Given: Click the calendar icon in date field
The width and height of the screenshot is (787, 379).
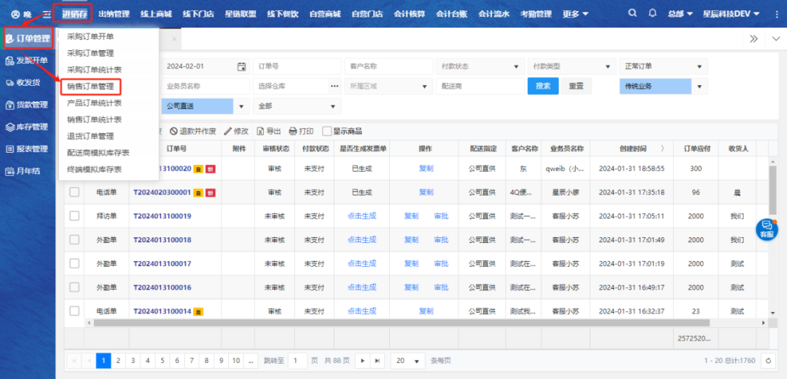Looking at the screenshot, I should click(x=241, y=66).
